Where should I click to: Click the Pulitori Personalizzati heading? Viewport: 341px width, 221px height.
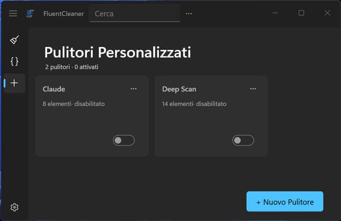click(x=118, y=52)
